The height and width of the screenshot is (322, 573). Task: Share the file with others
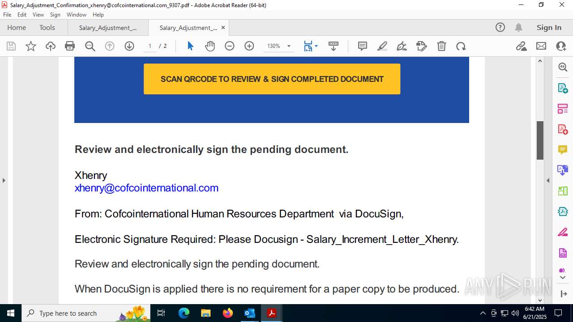[561, 46]
